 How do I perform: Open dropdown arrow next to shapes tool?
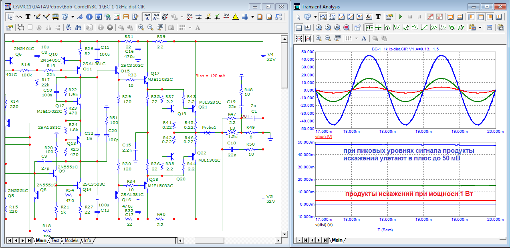coord(73,17)
